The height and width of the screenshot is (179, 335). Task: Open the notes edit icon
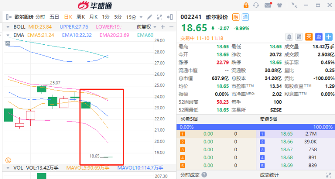point(299,37)
